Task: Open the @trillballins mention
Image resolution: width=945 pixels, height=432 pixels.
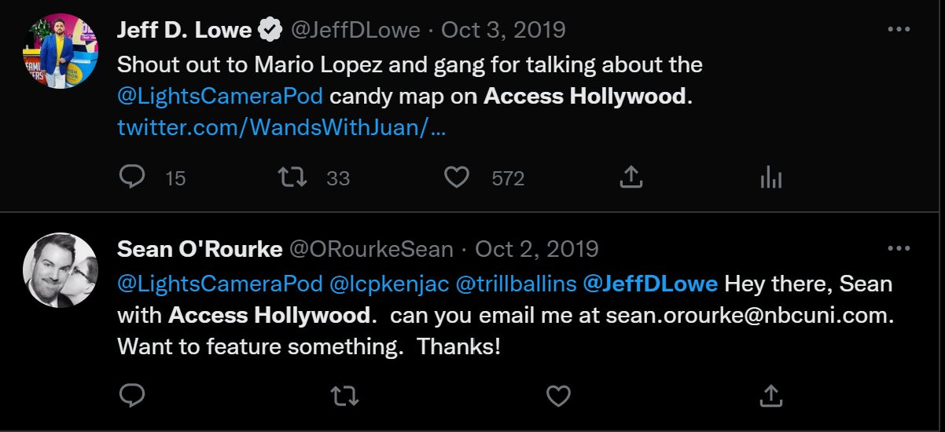Action: (516, 284)
